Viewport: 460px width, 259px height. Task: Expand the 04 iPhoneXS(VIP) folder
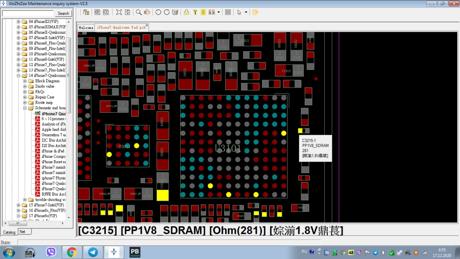18,22
